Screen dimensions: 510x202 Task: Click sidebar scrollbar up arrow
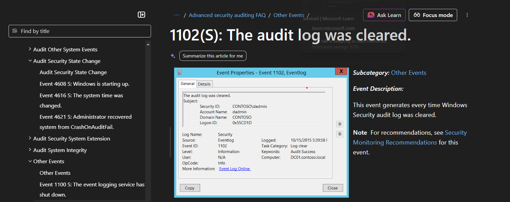coord(148,44)
